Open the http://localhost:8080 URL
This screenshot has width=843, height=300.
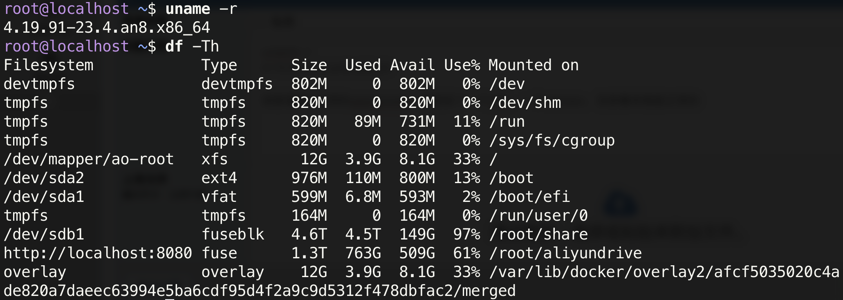[x=98, y=253]
